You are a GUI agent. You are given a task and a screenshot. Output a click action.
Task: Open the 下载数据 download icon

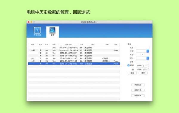pyautogui.click(x=37, y=30)
